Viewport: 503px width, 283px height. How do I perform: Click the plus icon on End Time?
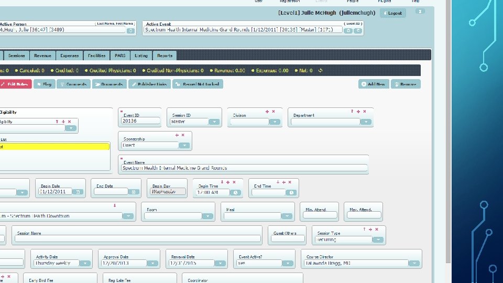(283, 182)
